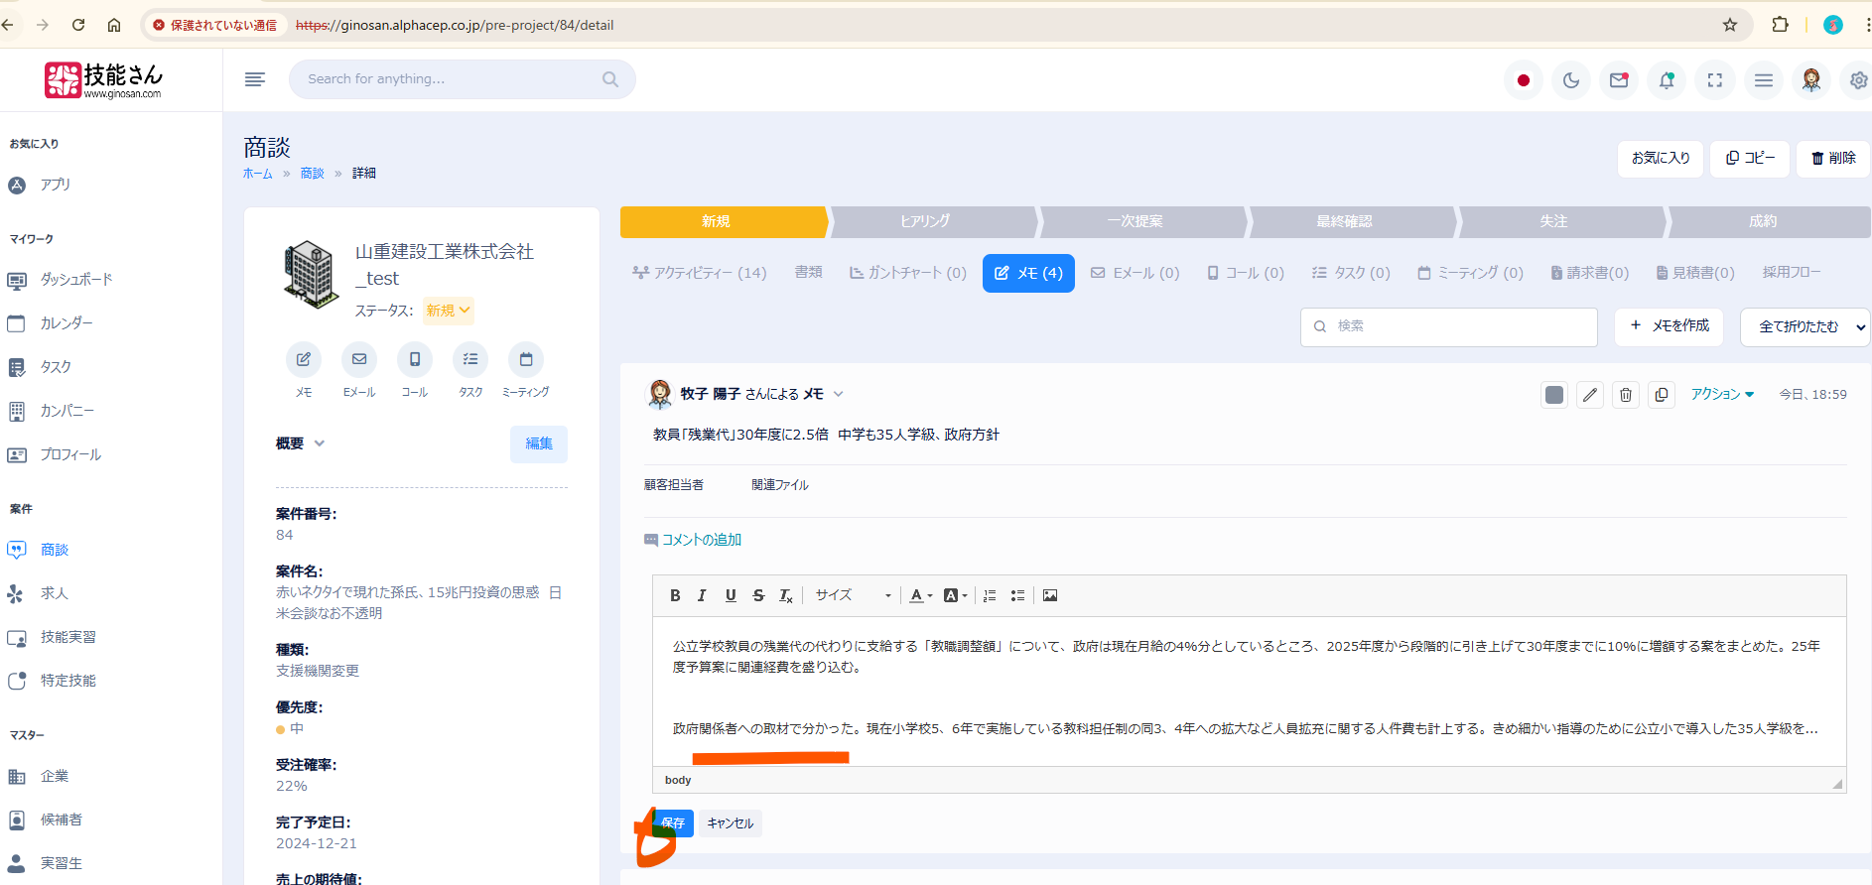1872x885 pixels.
Task: Toggle sidebar with hamburger menu icon
Action: coord(255,79)
